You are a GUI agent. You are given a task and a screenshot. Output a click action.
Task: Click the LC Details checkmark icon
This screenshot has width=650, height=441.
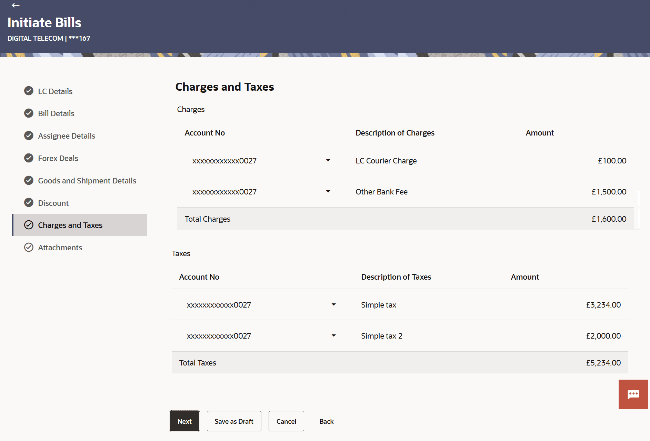[x=29, y=91]
